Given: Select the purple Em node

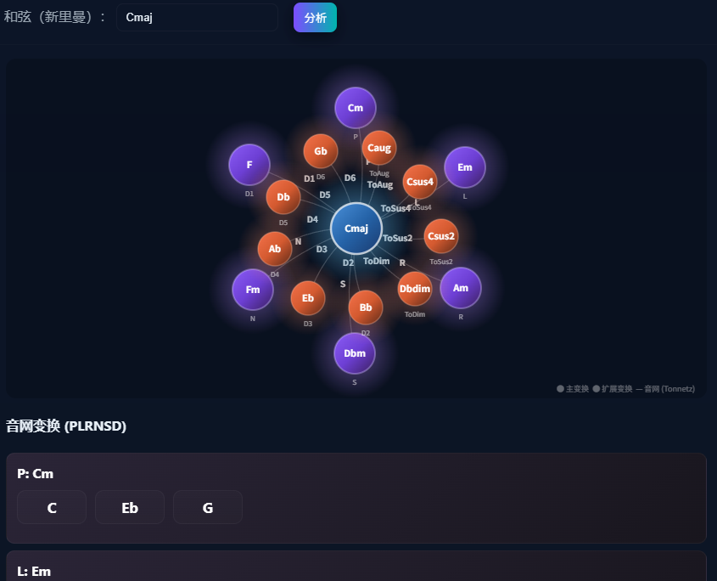Looking at the screenshot, I should coord(465,167).
